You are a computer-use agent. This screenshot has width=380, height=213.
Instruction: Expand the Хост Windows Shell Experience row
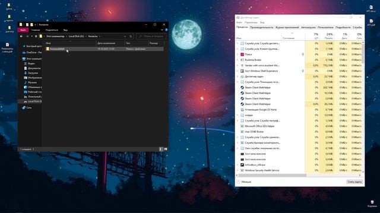coord(237,71)
